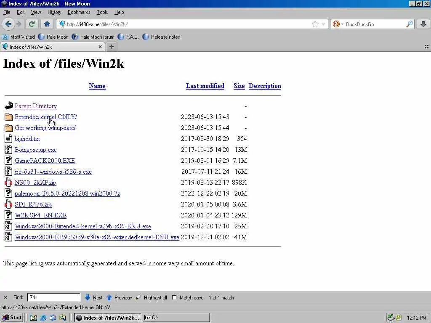
Task: Open the Edit menu
Action: coord(21,12)
